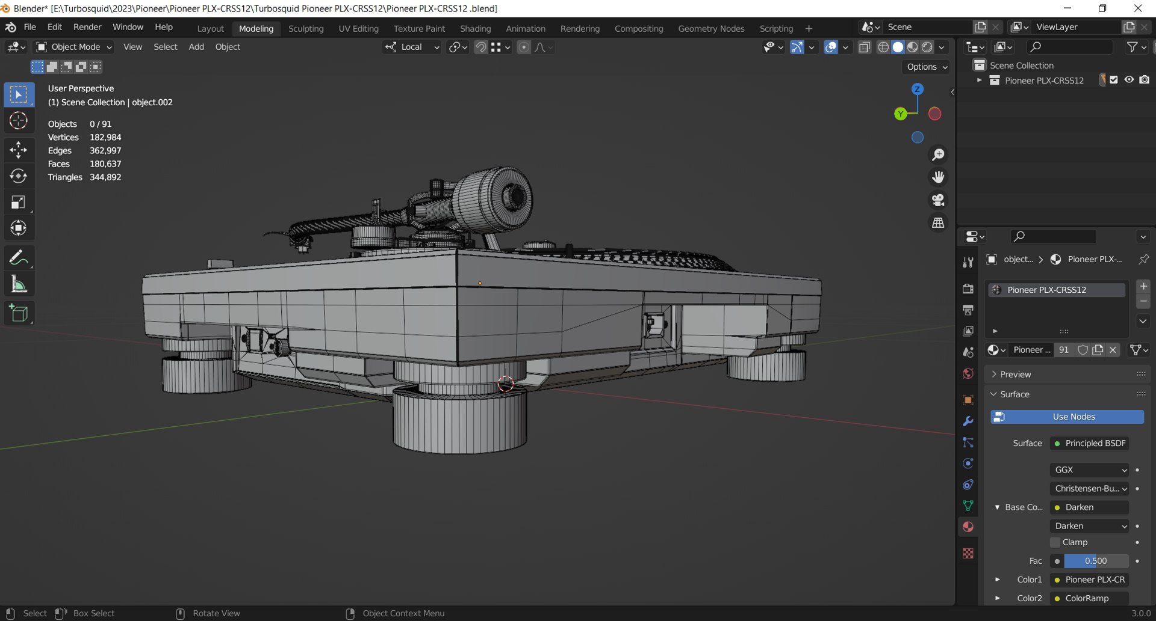Expand the Color2 input row
Viewport: 1156px width, 621px height.
click(x=998, y=598)
